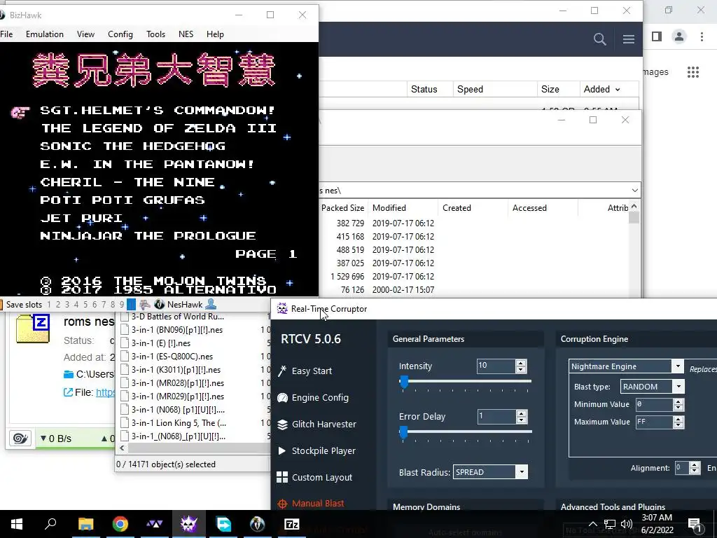The height and width of the screenshot is (538, 717).
Task: Open Custom Layout in RTCV
Action: coord(314,477)
